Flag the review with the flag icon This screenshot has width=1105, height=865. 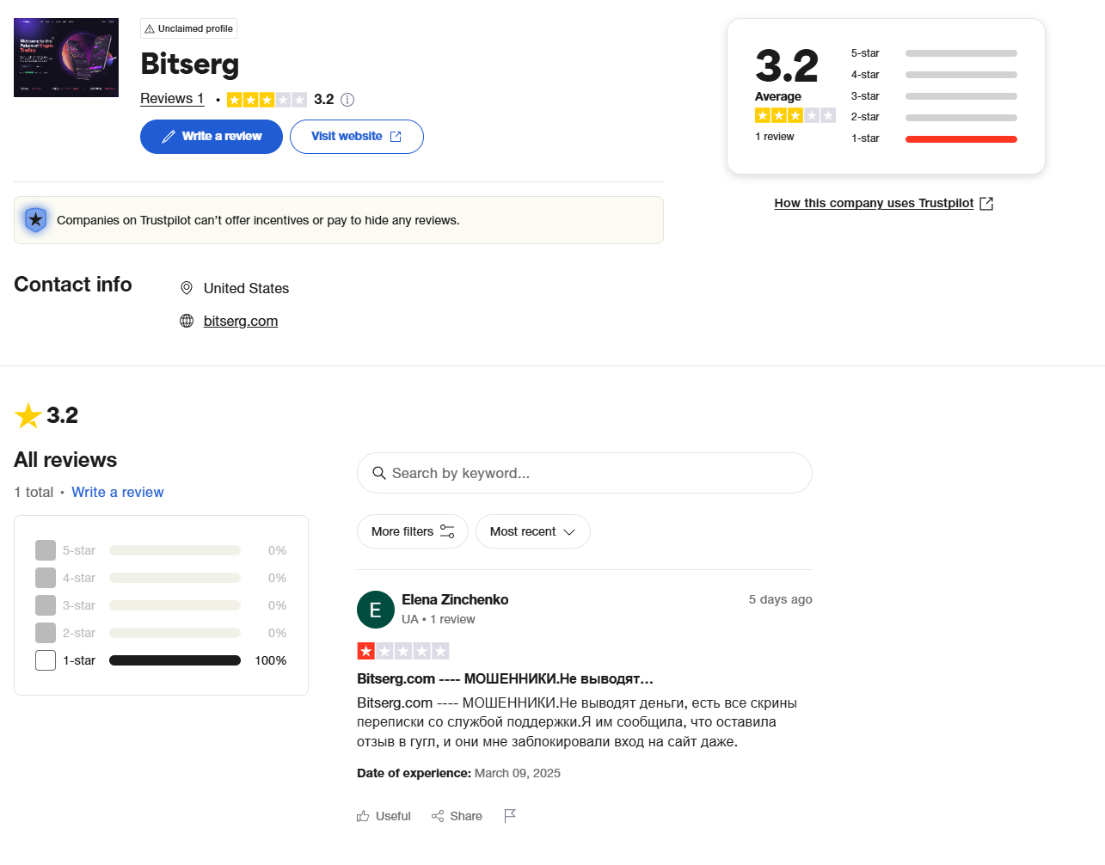point(510,815)
